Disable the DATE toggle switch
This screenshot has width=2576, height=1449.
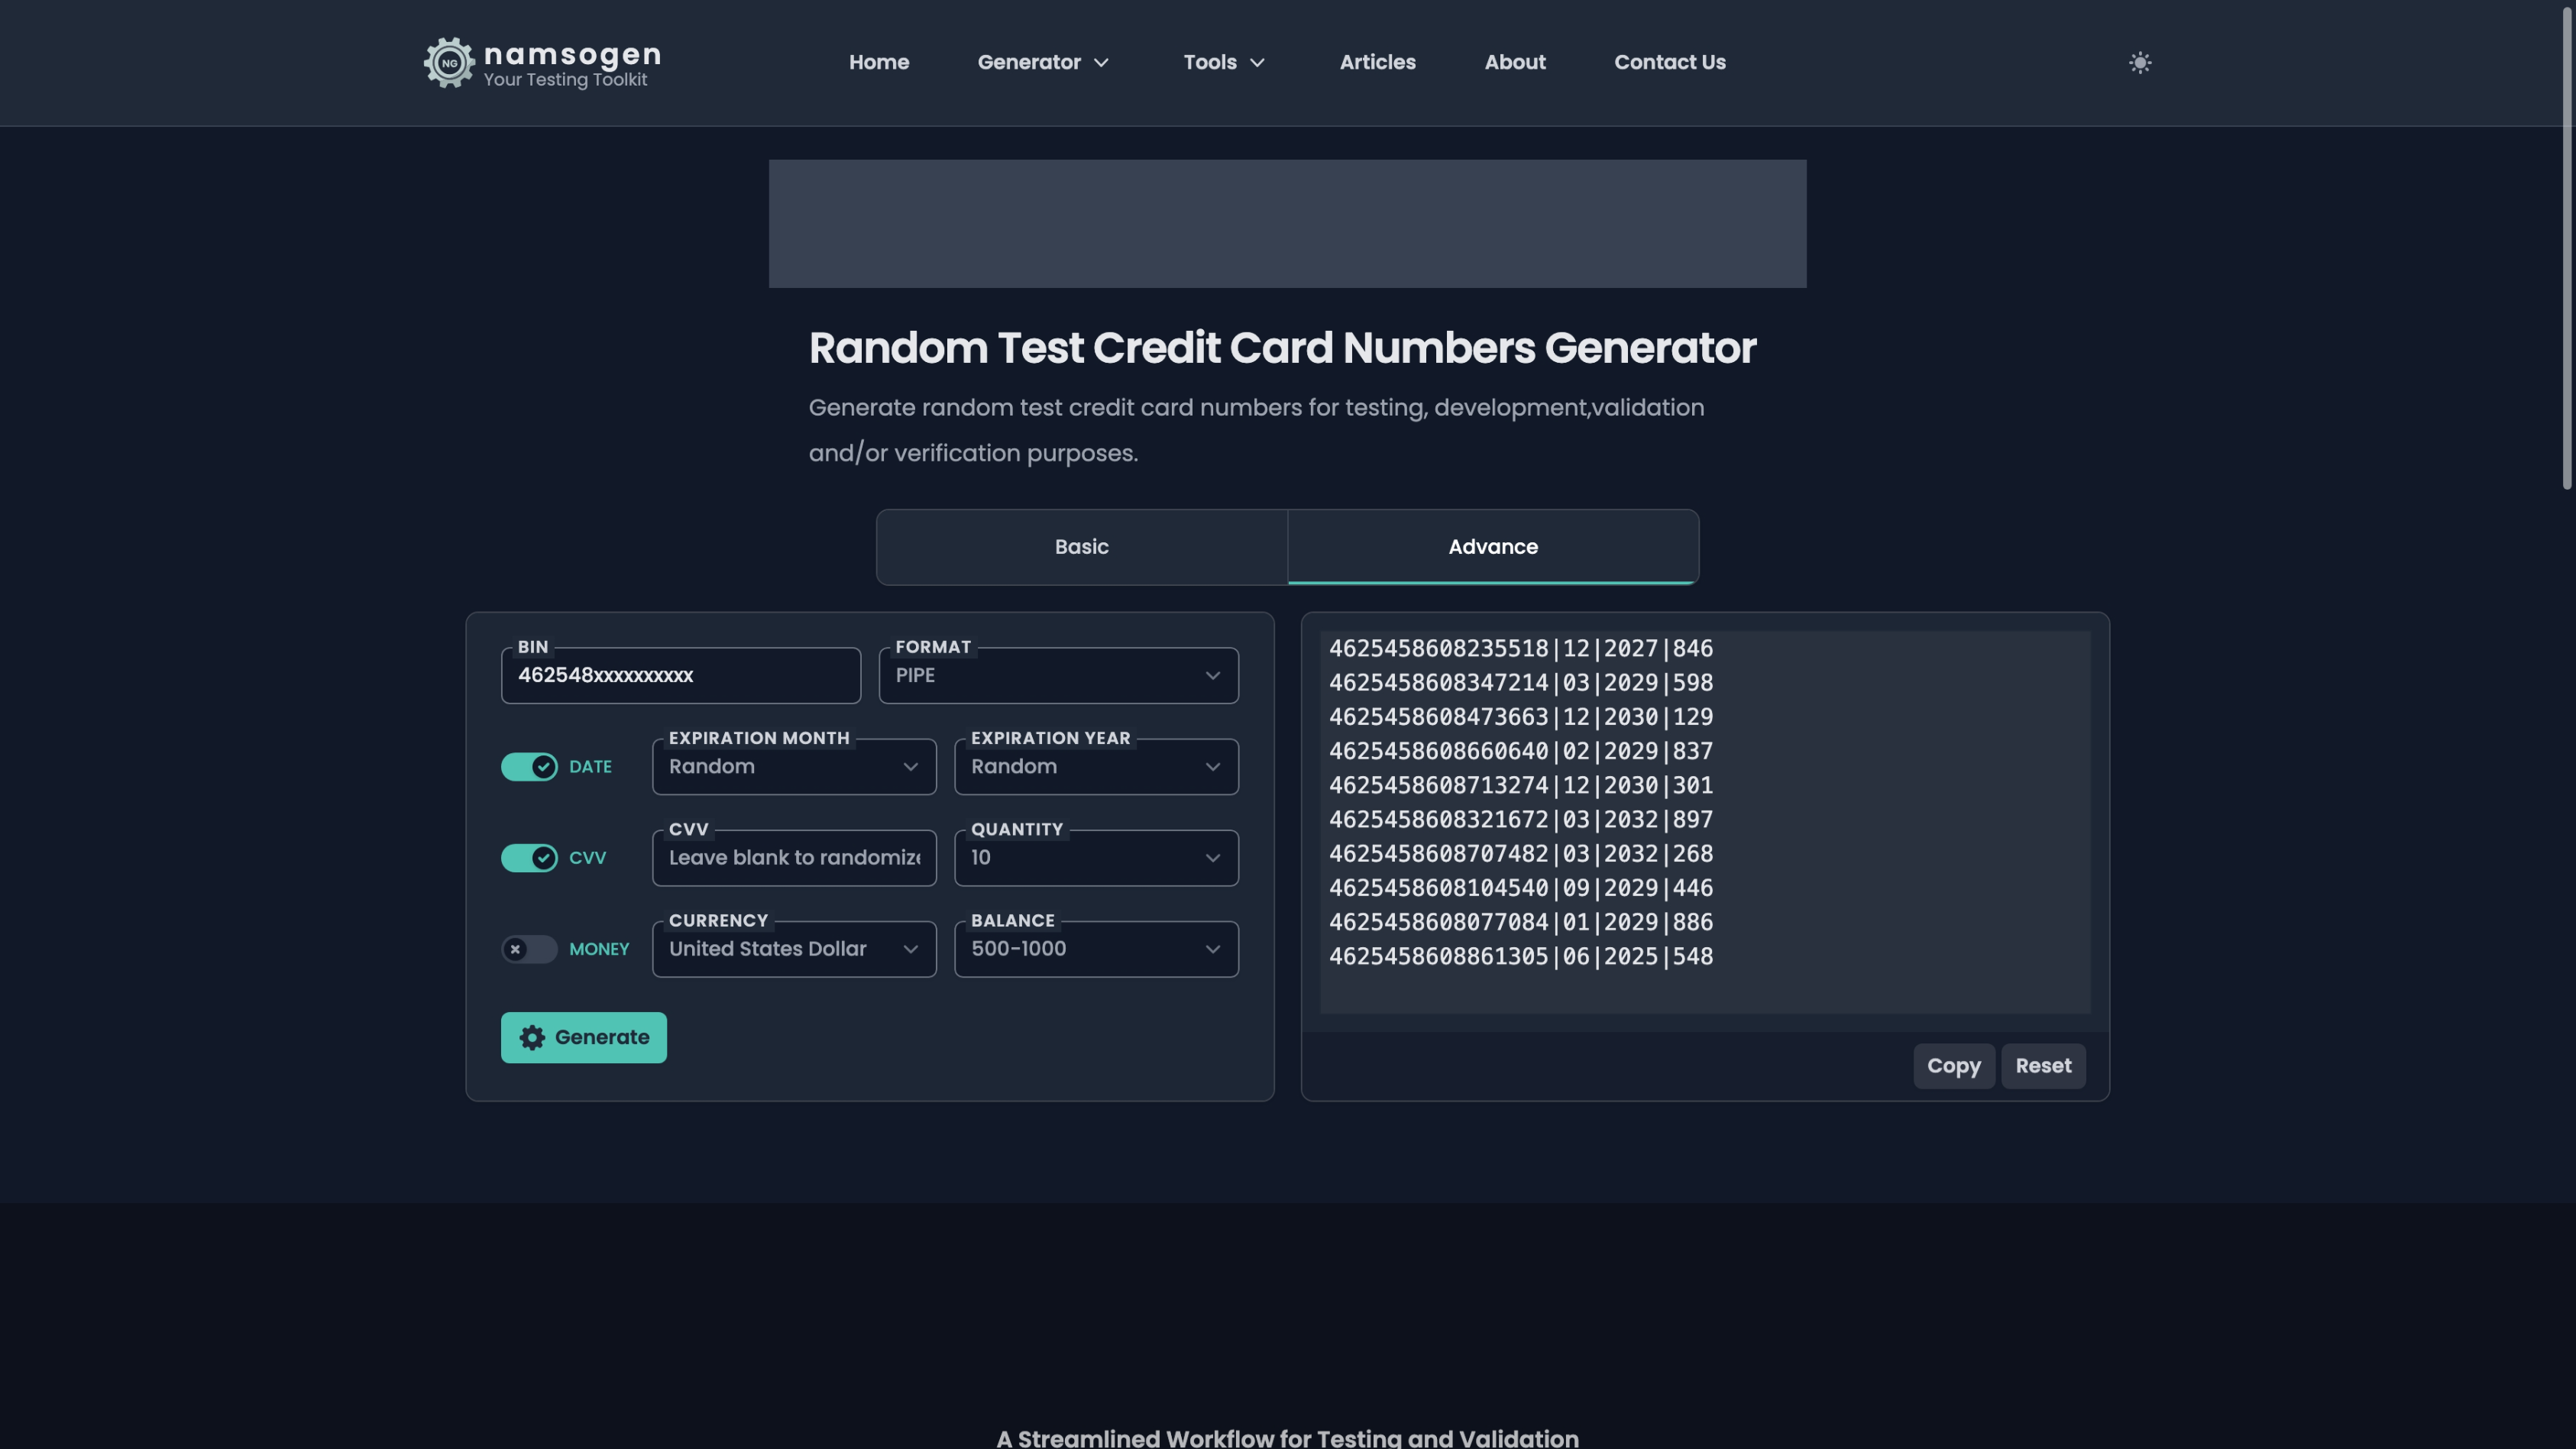(529, 767)
